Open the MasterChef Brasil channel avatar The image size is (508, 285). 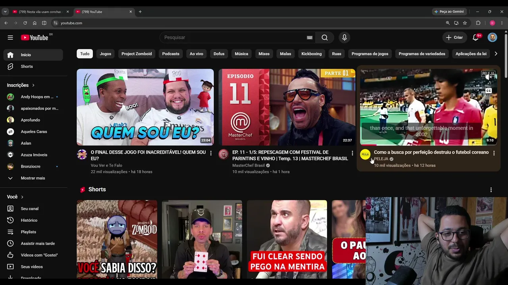click(x=223, y=154)
